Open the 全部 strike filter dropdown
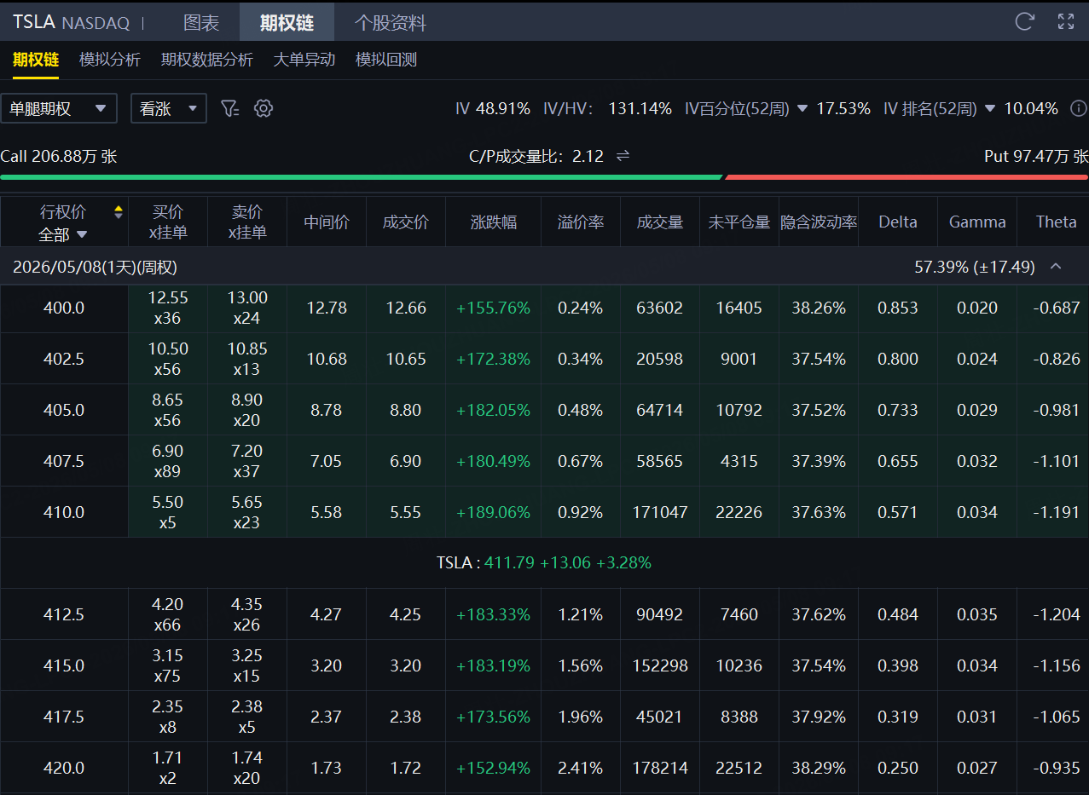1089x795 pixels. pyautogui.click(x=63, y=234)
